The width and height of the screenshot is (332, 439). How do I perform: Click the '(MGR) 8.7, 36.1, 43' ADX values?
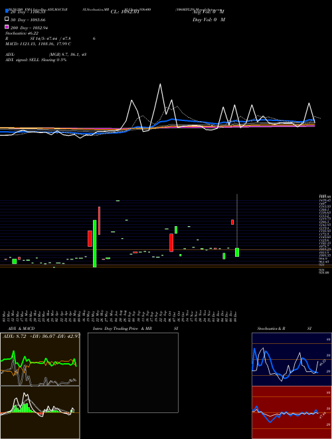pyautogui.click(x=68, y=55)
